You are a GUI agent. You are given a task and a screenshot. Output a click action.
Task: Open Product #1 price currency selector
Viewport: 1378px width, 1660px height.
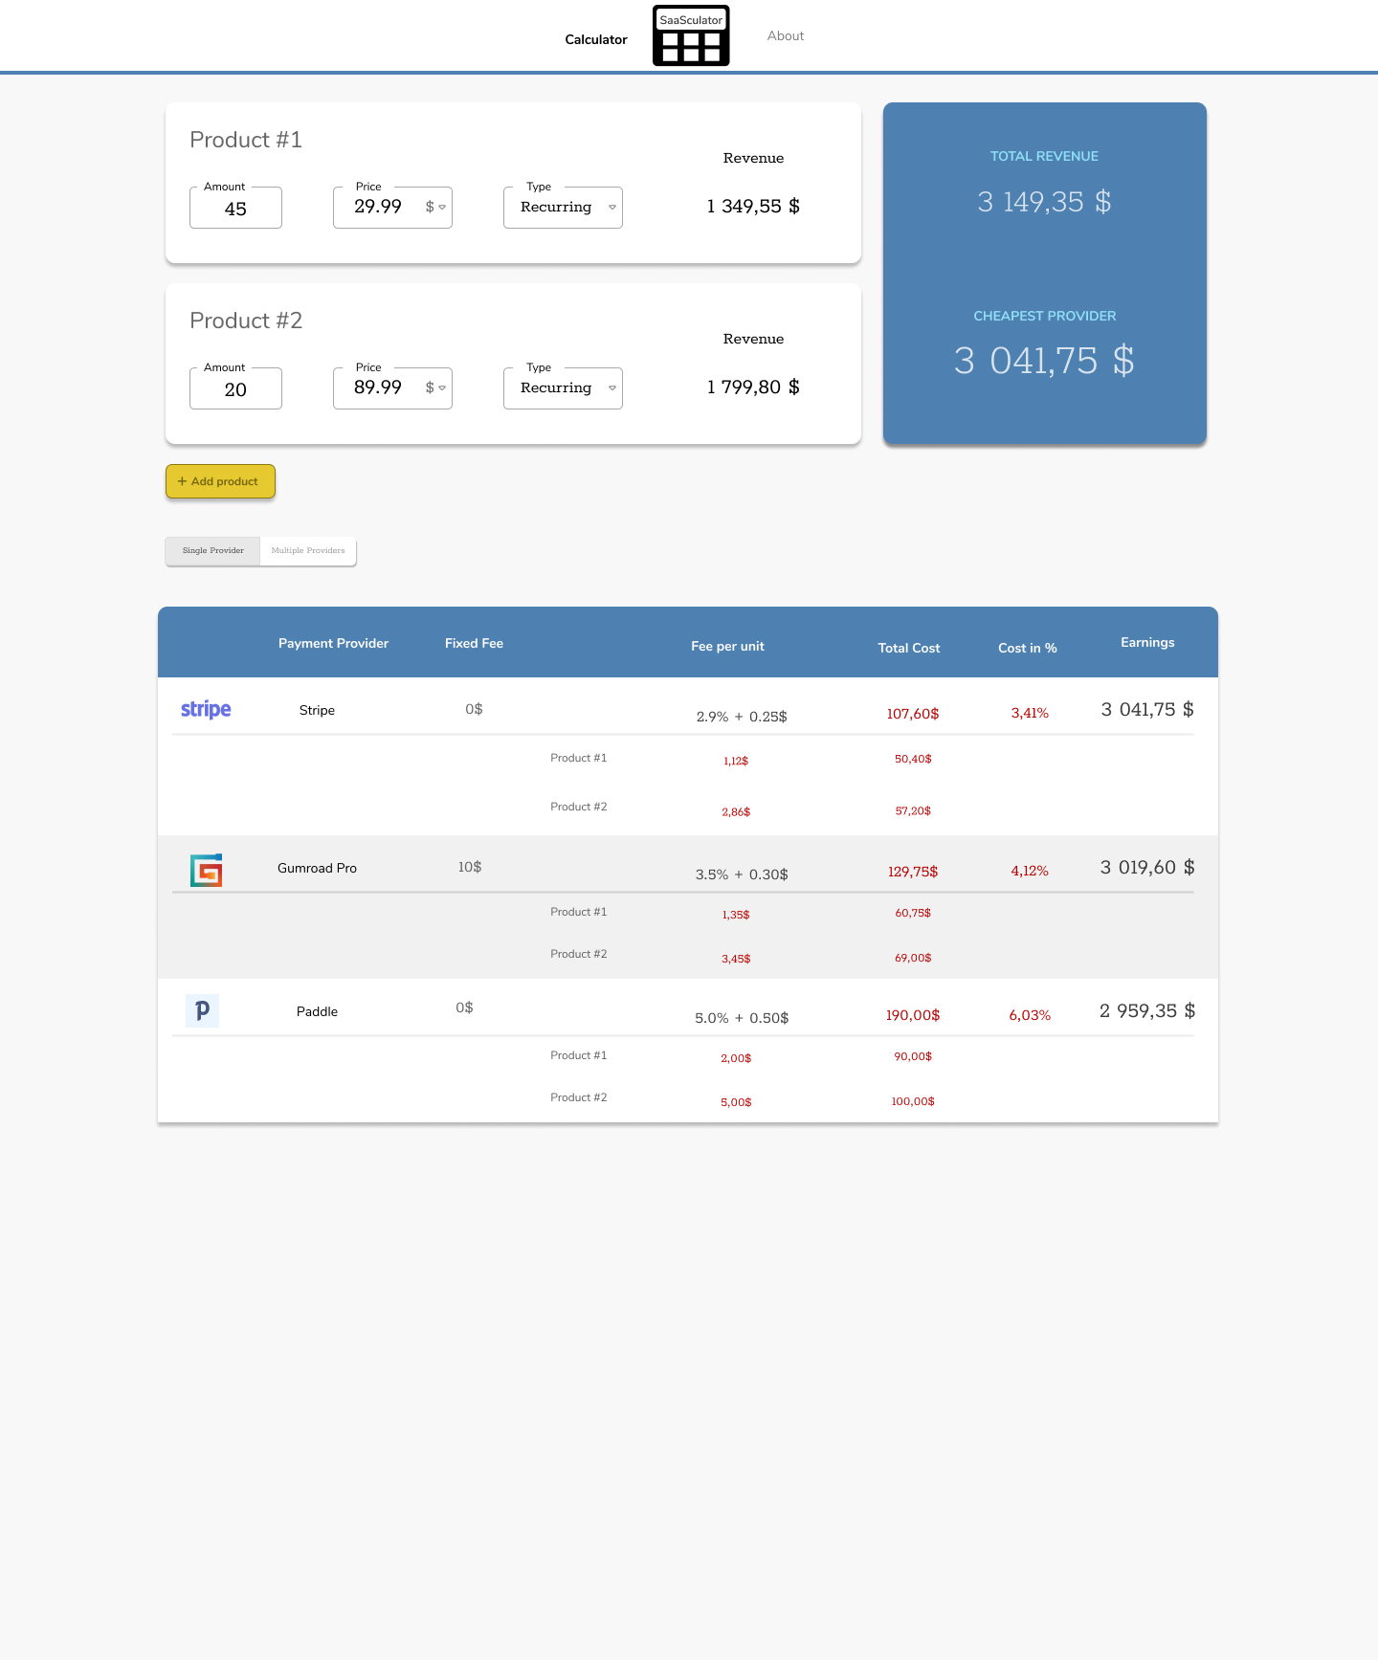435,208
